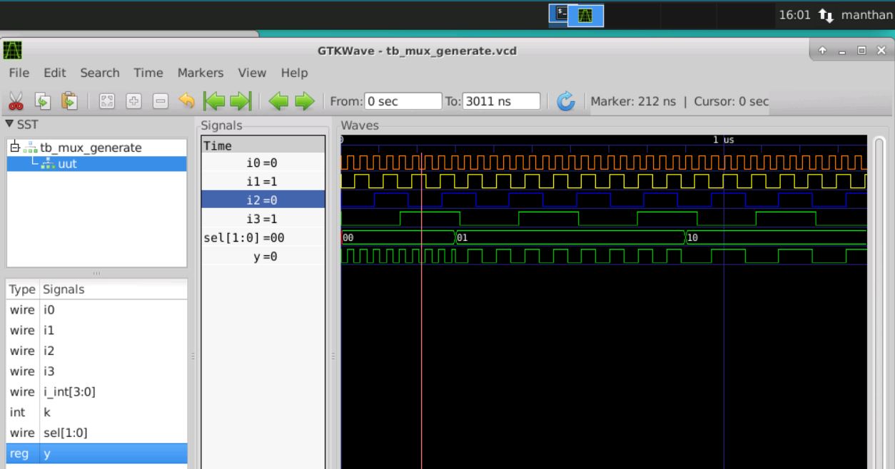Click the Reload waveform icon
Screen dimensions: 895x469
click(x=566, y=101)
